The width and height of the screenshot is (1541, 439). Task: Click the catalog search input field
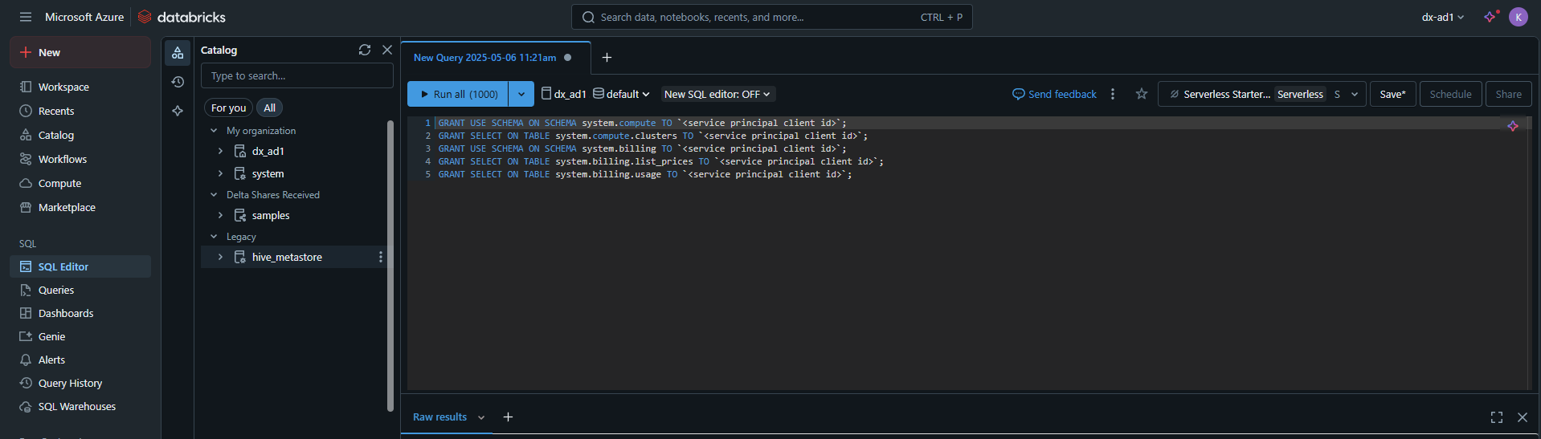296,75
